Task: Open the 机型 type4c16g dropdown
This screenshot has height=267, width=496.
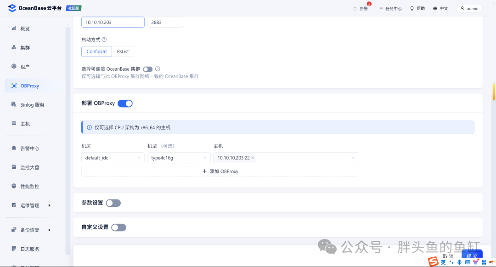Action: click(x=179, y=158)
